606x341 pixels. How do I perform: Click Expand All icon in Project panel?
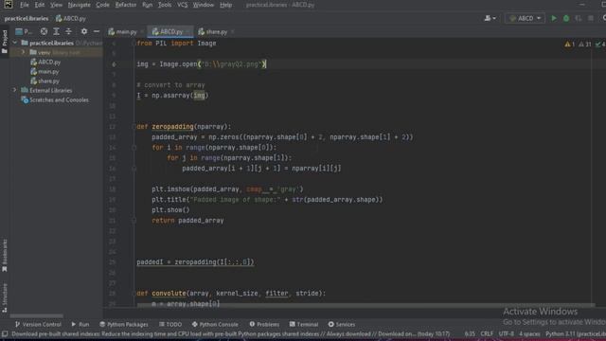tap(56, 31)
